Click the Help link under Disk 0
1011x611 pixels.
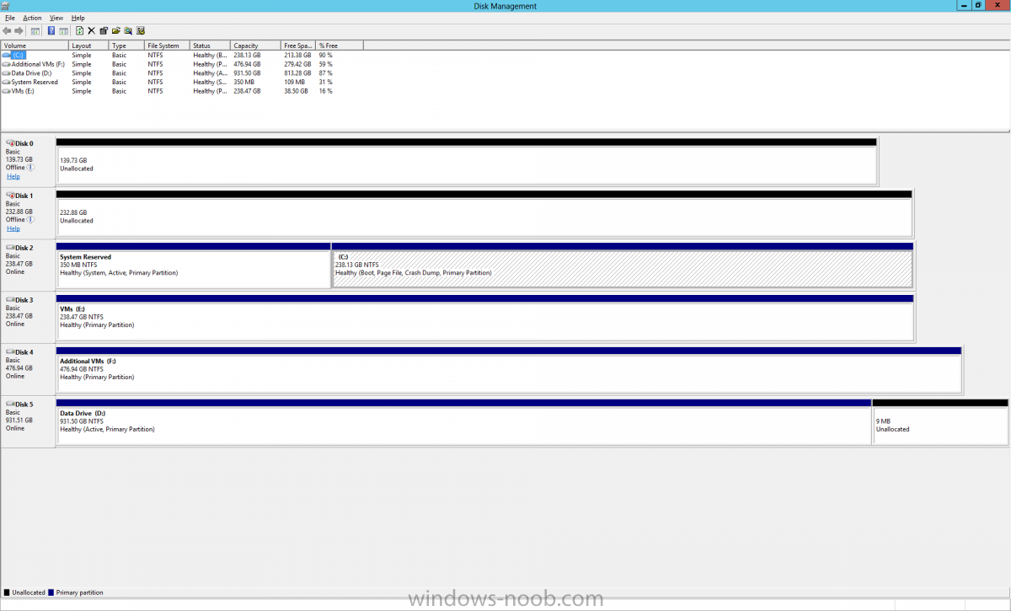(13, 176)
